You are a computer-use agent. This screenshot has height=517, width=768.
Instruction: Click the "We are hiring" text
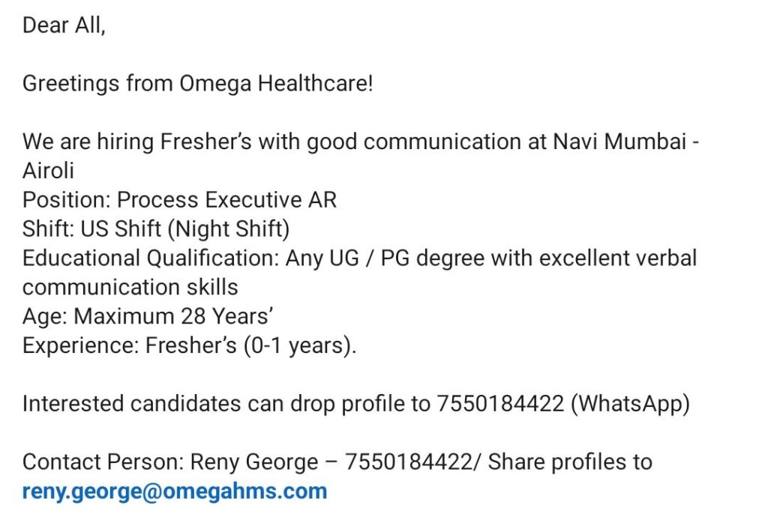[x=88, y=142]
